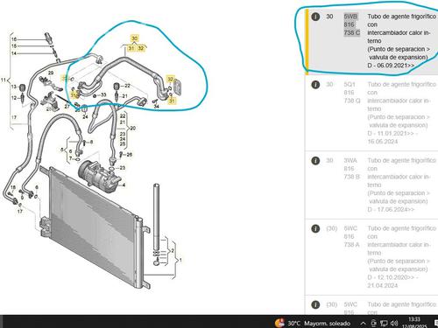Open the network icon in system tray
The height and width of the screenshot is (328, 438).
point(384,323)
